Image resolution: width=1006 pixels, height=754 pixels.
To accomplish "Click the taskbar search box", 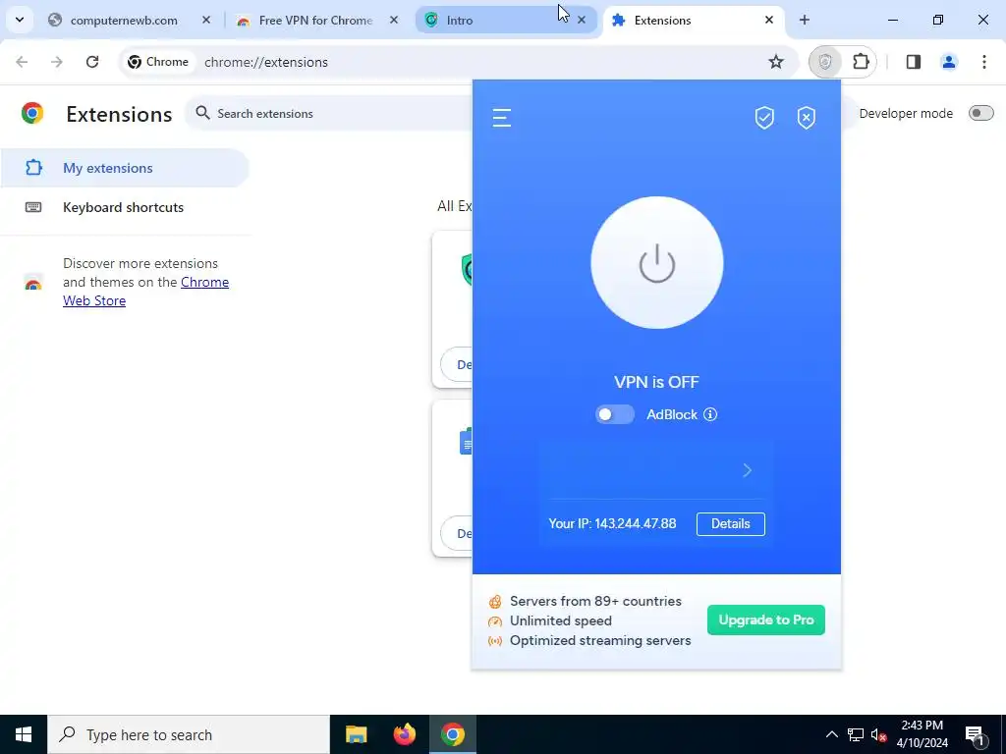I will [189, 734].
